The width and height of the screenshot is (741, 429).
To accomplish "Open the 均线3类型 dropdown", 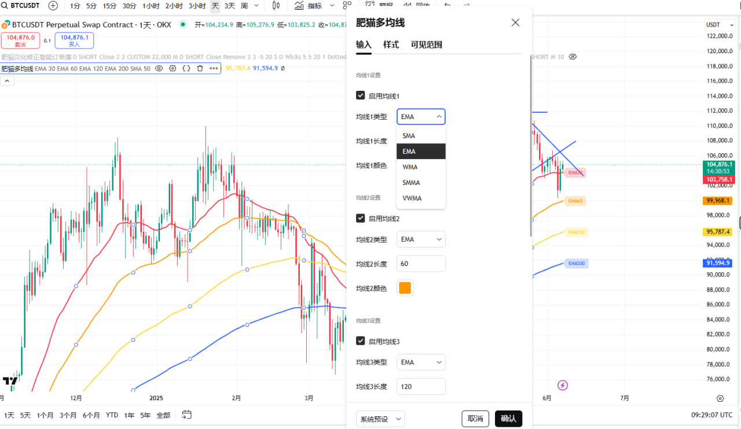I will [x=421, y=362].
